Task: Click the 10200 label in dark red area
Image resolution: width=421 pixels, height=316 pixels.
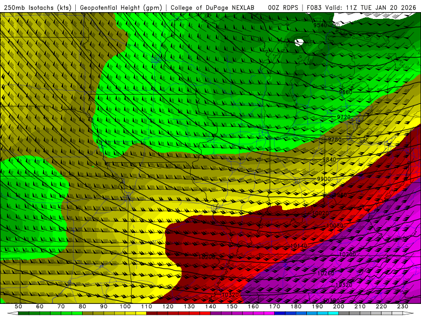Action: click(x=207, y=257)
